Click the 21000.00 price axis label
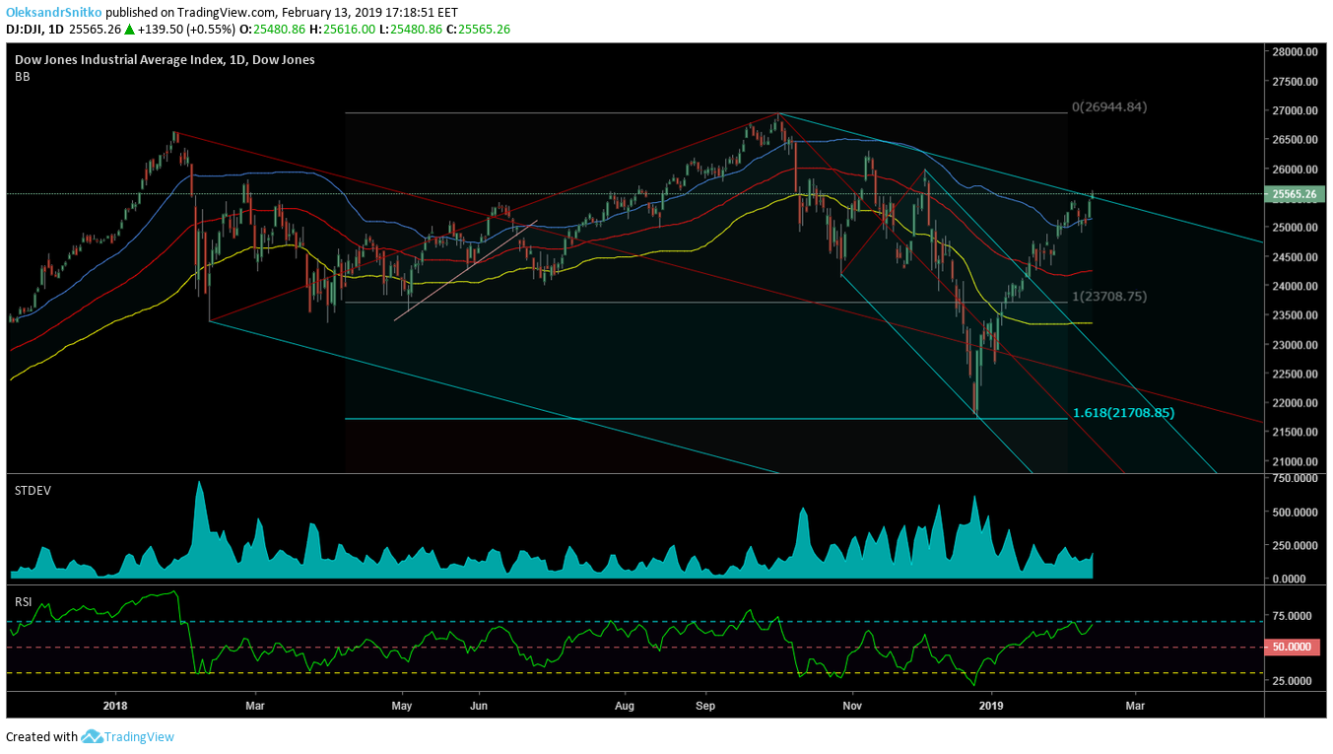This screenshot has width=1333, height=754. pos(1295,462)
